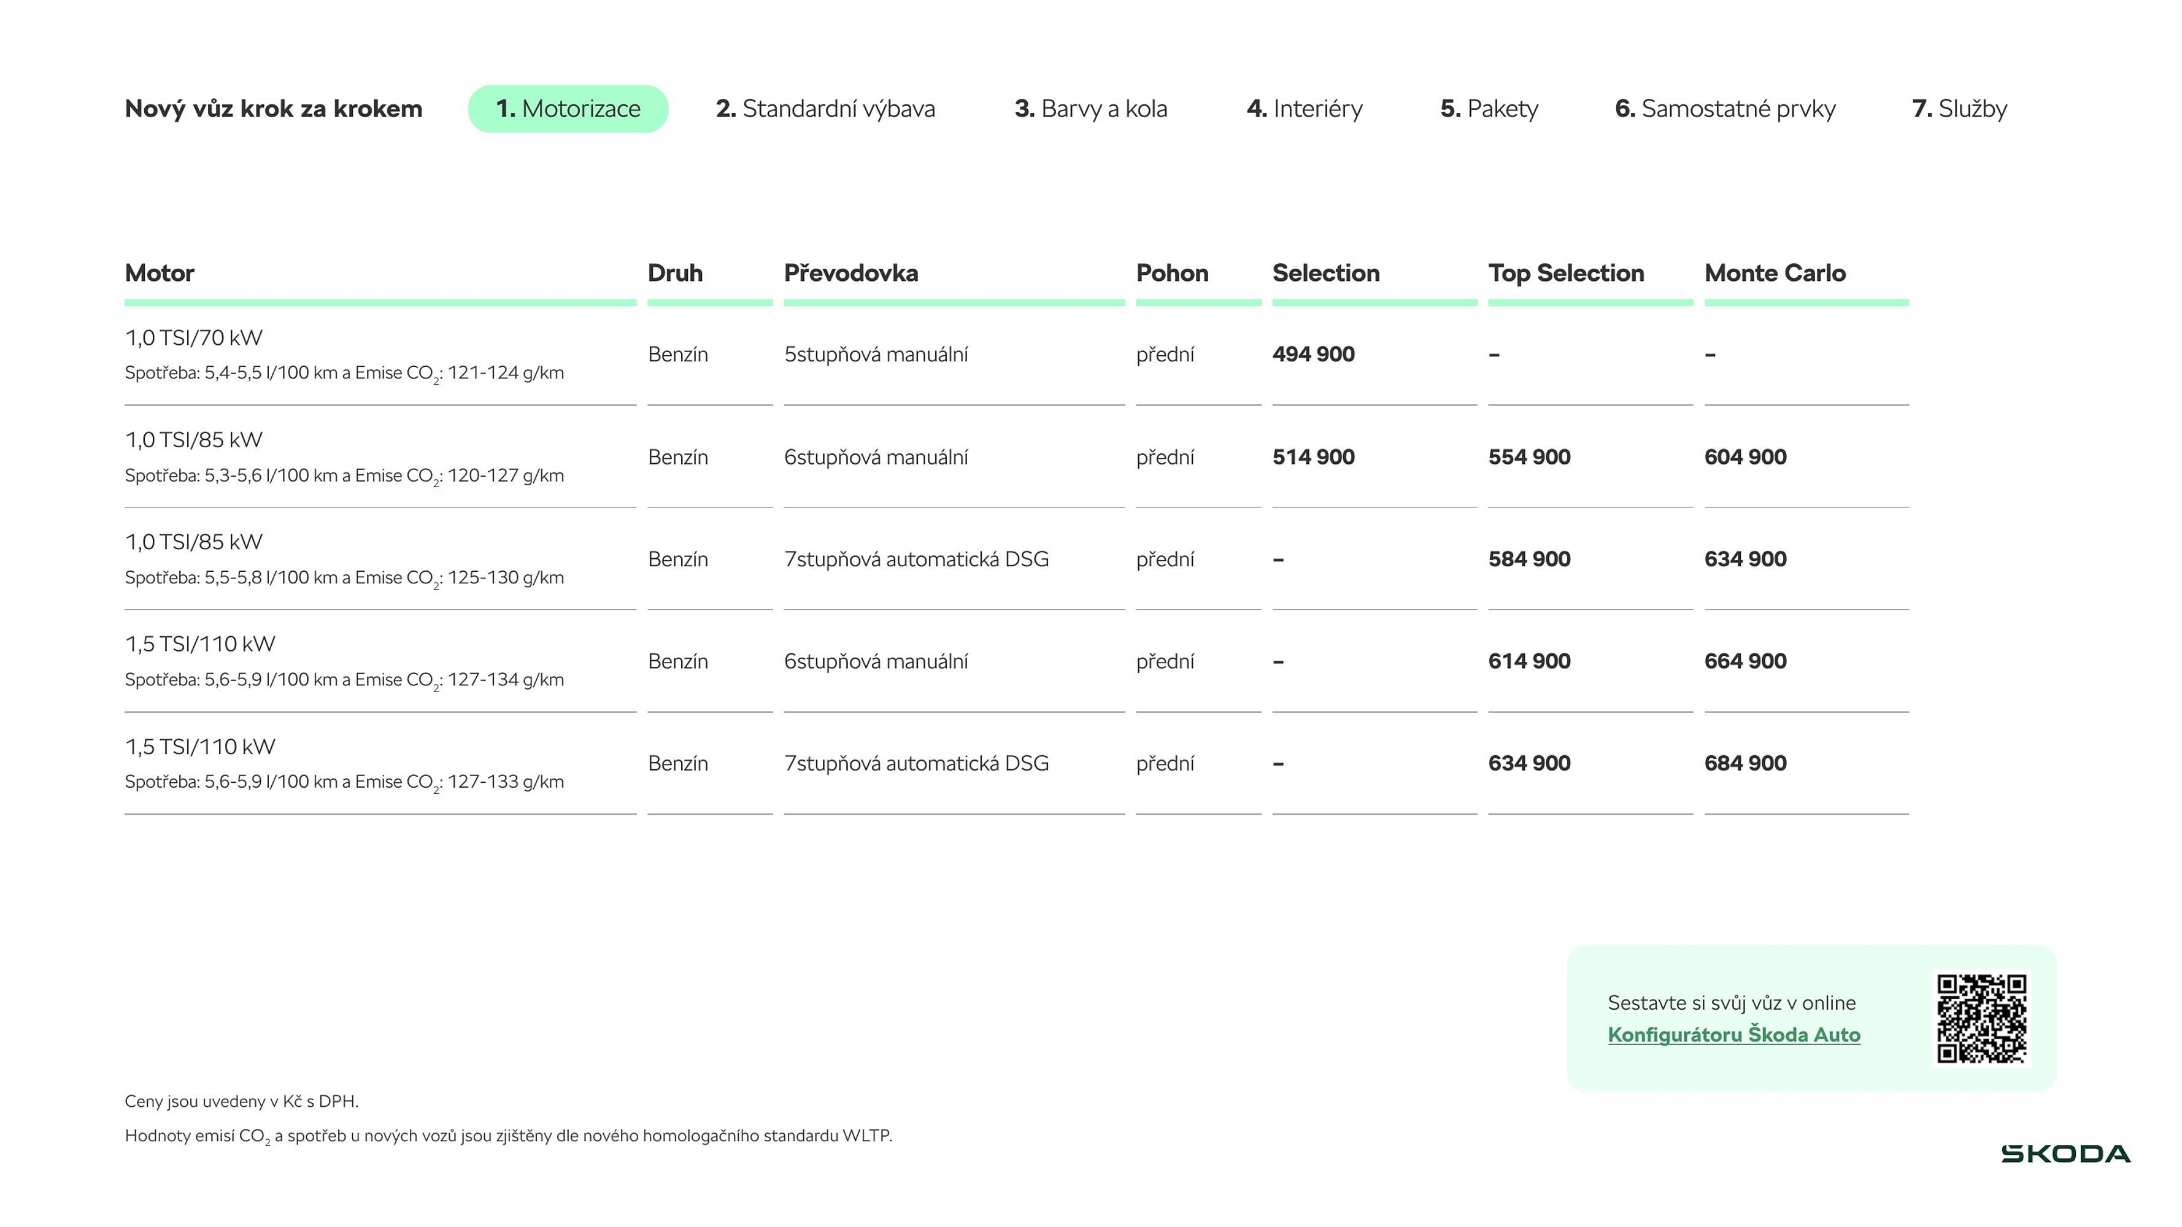Open the 7. Služby tab
Image resolution: width=2182 pixels, height=1227 pixels.
click(x=1959, y=109)
